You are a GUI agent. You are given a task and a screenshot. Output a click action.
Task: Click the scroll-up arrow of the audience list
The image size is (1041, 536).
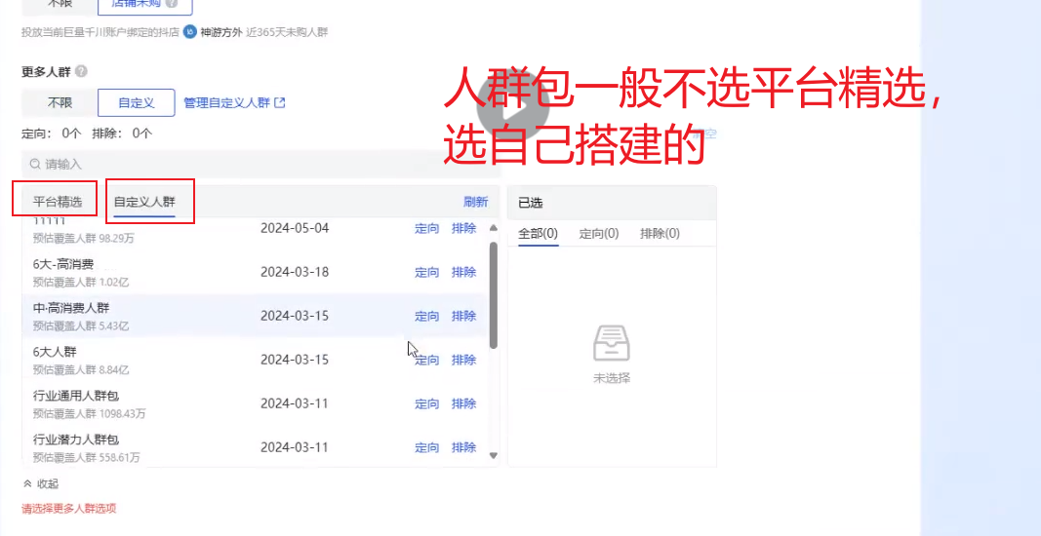493,229
